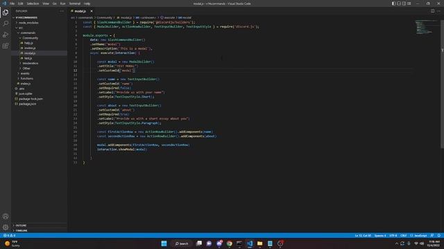Toggle primary side bar layout icon
The height and width of the screenshot is (249, 444).
click(x=393, y=3)
